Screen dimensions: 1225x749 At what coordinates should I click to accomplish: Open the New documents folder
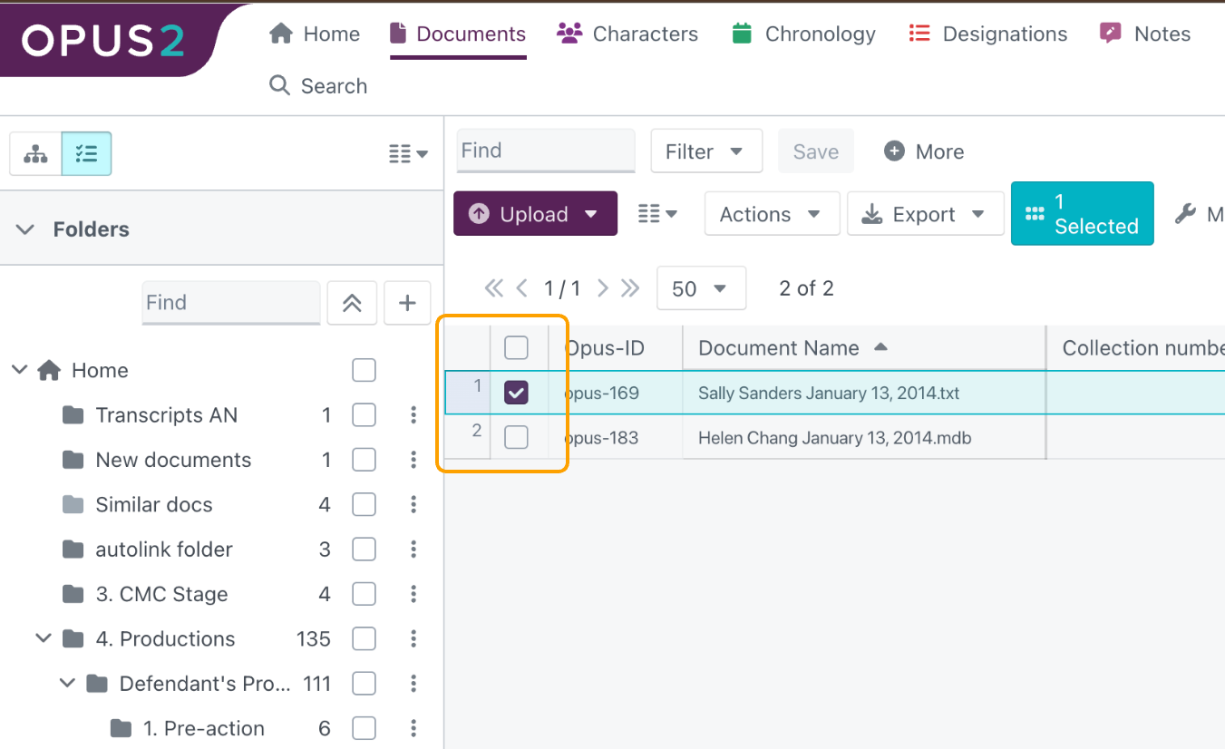click(173, 460)
